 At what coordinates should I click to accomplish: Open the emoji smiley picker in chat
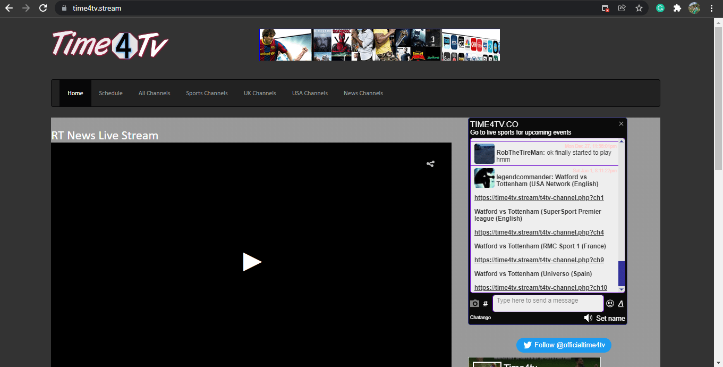pos(610,304)
